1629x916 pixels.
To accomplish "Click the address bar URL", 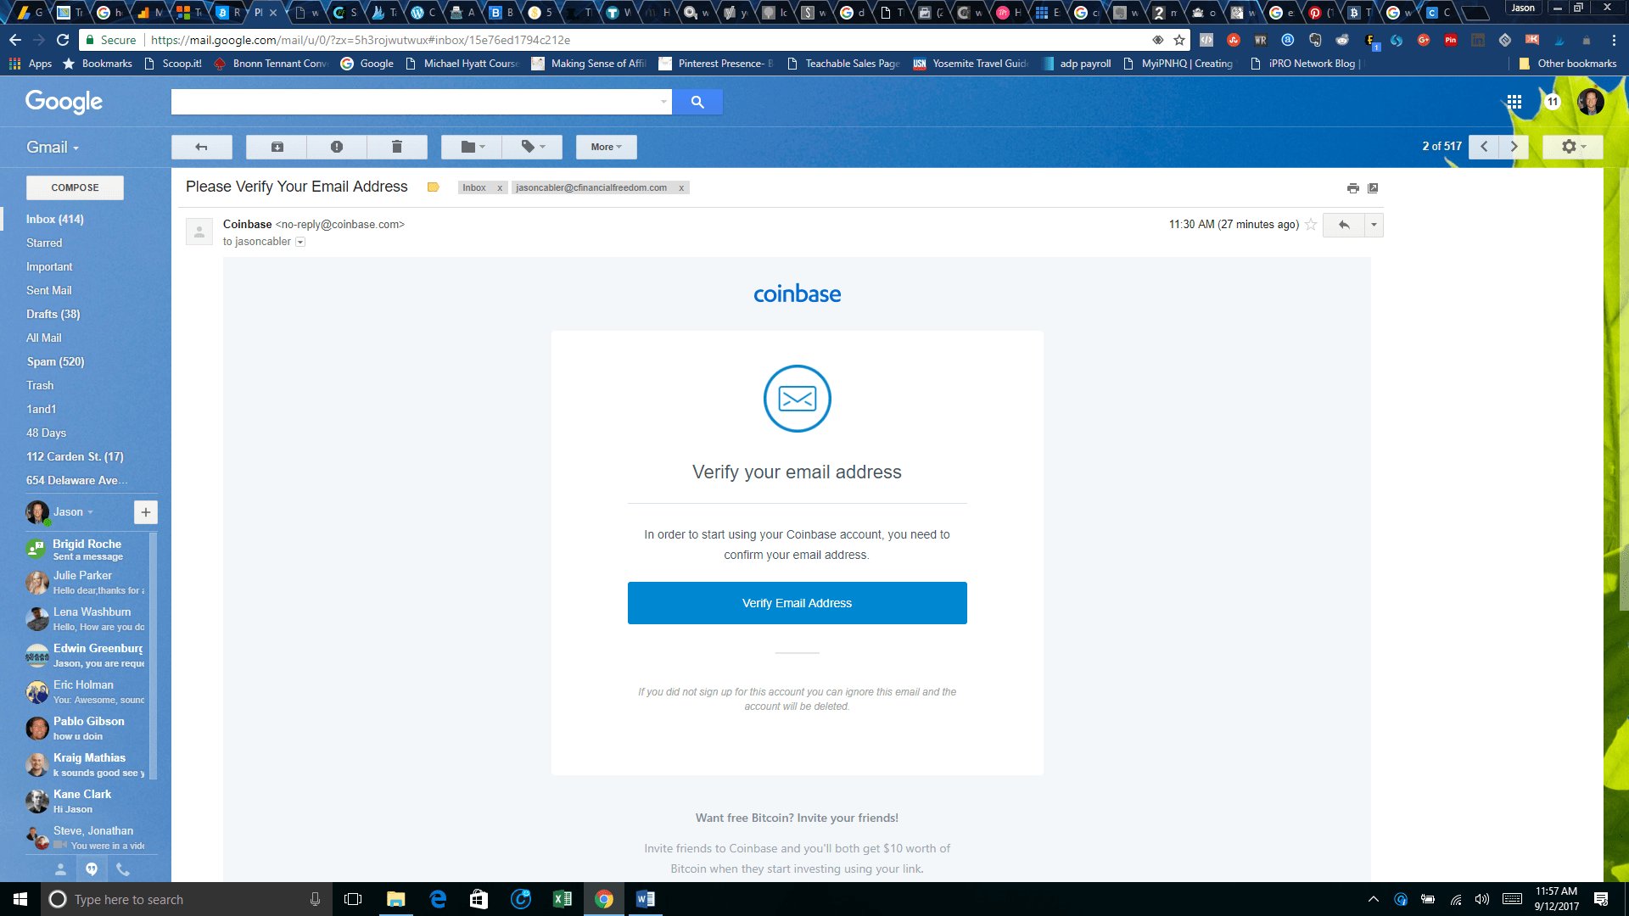I will [x=361, y=40].
